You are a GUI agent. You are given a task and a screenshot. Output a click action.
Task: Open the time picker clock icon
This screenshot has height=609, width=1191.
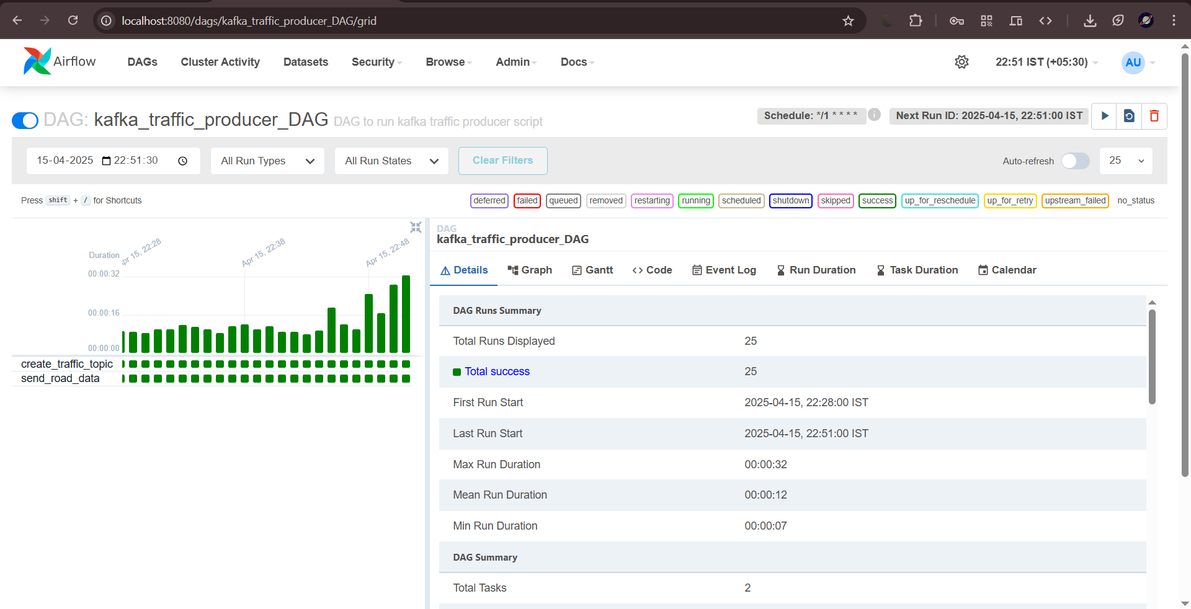182,161
